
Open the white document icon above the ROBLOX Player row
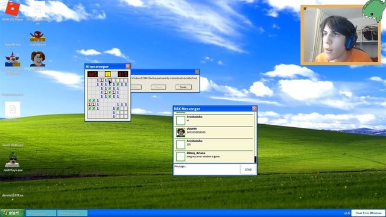[x=37, y=9]
